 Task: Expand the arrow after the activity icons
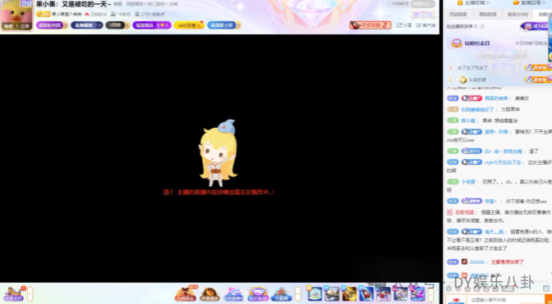pyautogui.click(x=298, y=294)
